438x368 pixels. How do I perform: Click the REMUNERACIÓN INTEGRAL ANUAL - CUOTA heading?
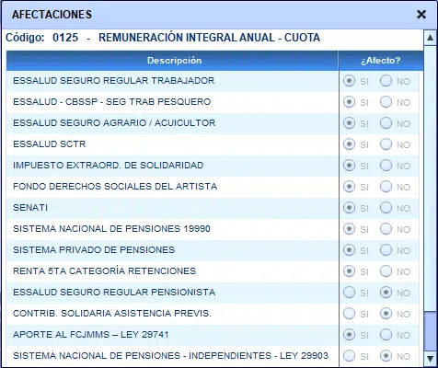pyautogui.click(x=209, y=38)
